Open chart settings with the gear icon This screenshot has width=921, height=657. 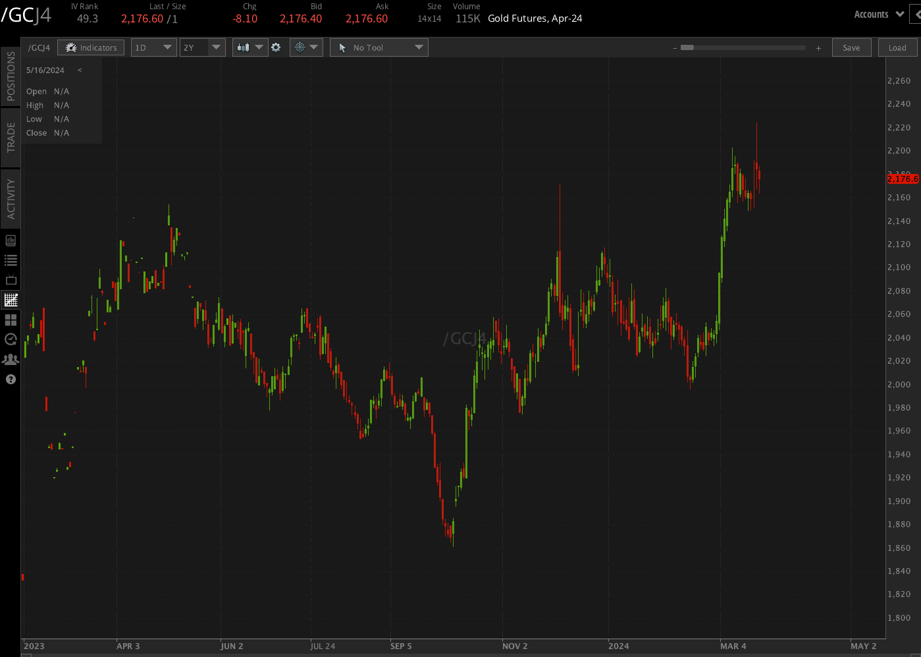point(276,47)
